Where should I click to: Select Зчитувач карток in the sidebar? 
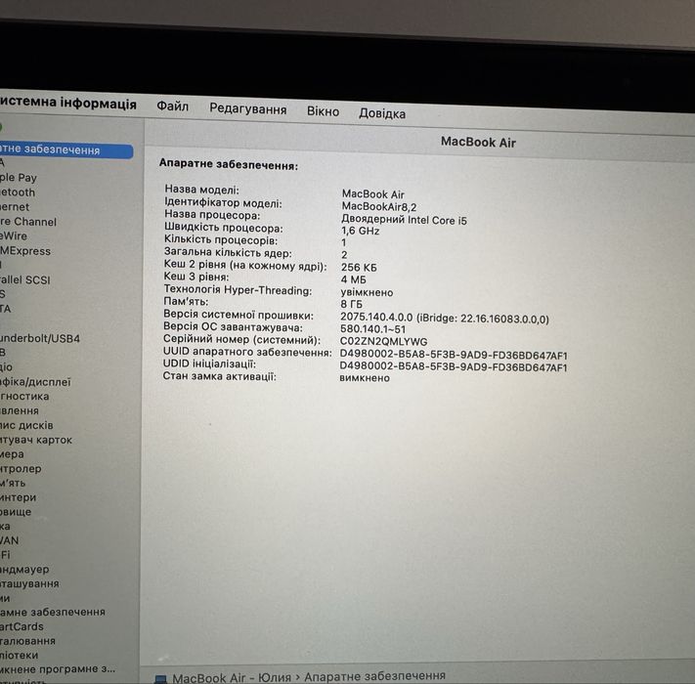36,440
